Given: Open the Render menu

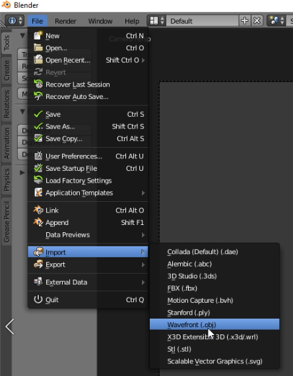Looking at the screenshot, I should pos(65,21).
